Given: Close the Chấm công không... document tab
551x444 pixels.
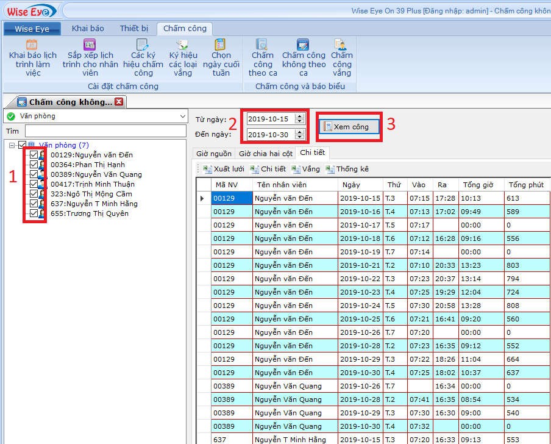Looking at the screenshot, I should 119,102.
